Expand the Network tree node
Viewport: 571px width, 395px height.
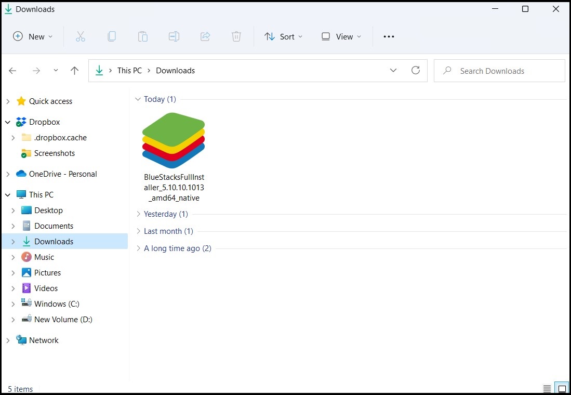pos(8,340)
